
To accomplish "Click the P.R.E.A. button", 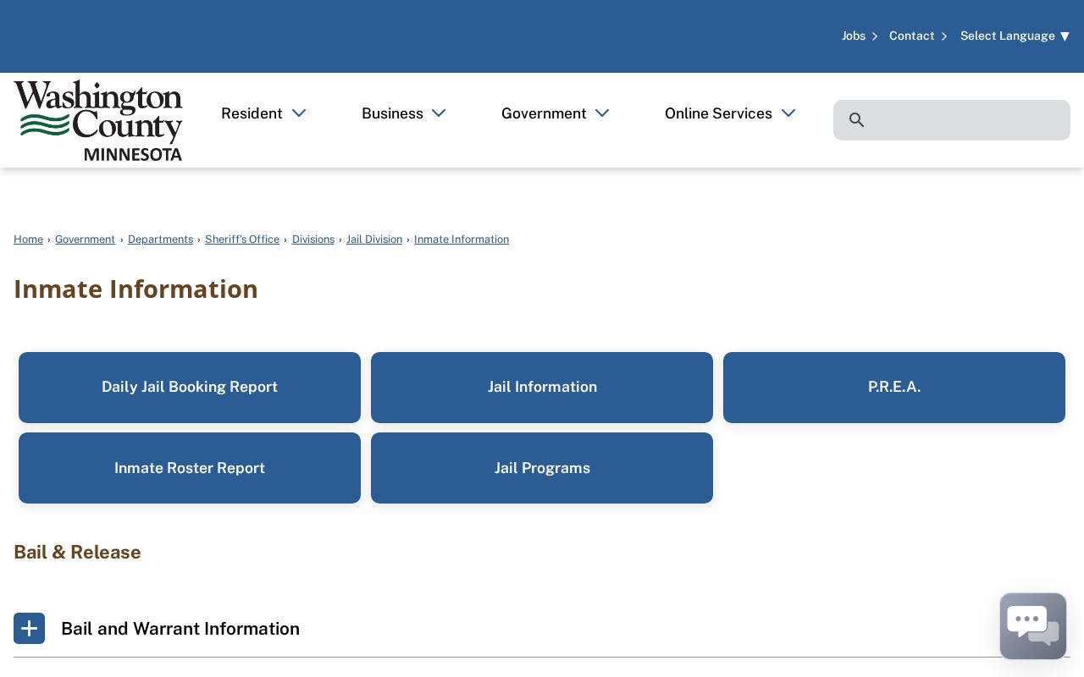I will [x=894, y=388].
